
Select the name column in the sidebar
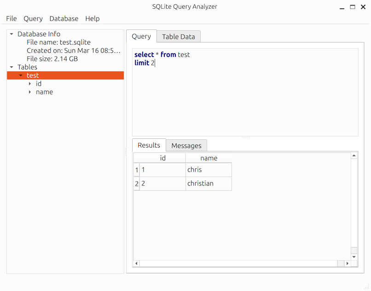44,92
